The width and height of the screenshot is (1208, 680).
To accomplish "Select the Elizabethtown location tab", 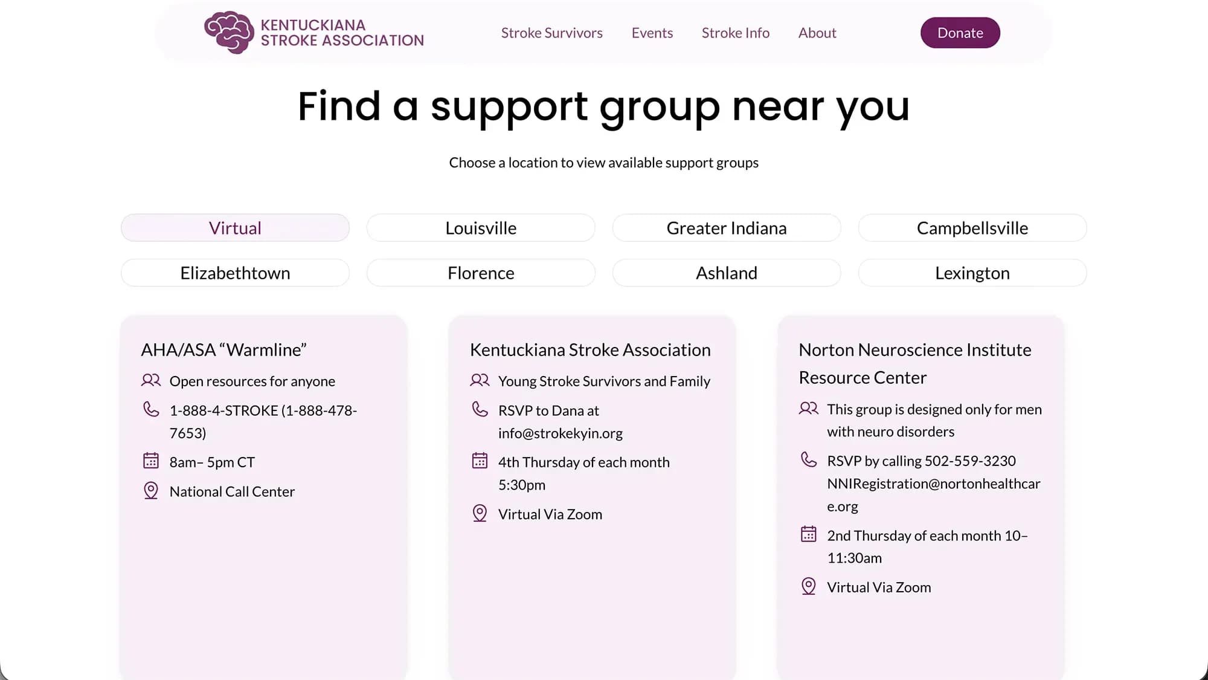I will point(235,273).
